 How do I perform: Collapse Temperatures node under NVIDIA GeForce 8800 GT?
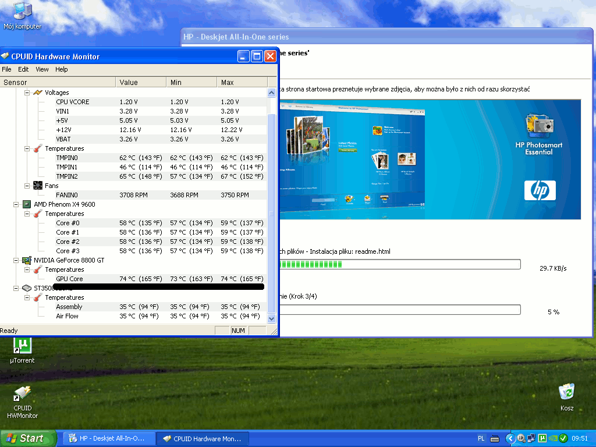[x=27, y=269]
